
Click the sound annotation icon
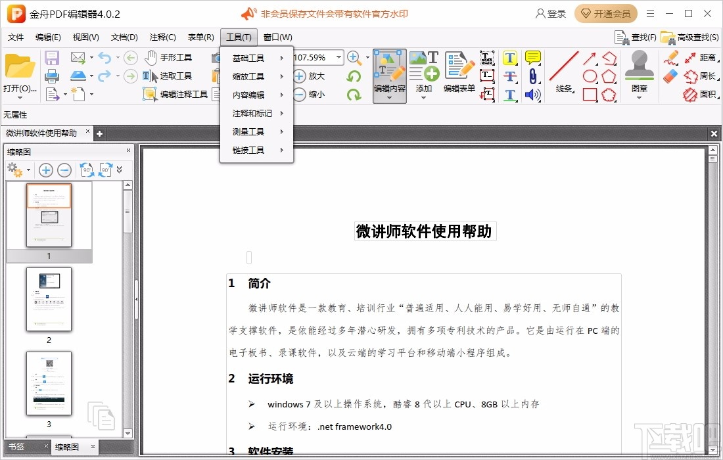[x=532, y=93]
